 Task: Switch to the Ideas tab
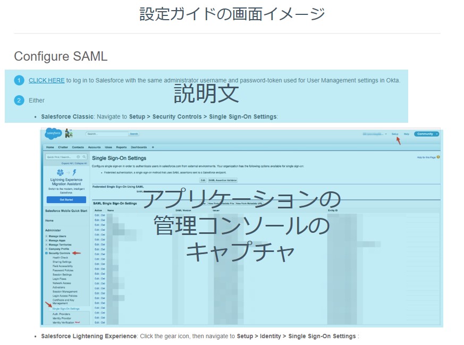tap(108, 147)
